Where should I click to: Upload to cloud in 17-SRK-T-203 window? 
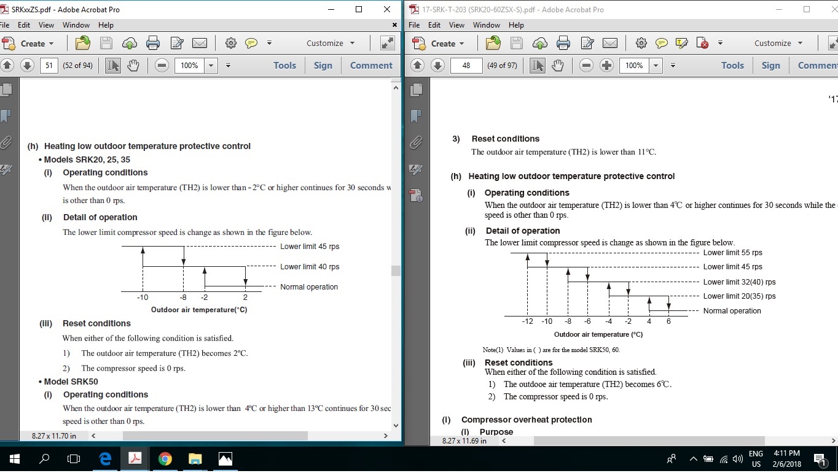539,43
